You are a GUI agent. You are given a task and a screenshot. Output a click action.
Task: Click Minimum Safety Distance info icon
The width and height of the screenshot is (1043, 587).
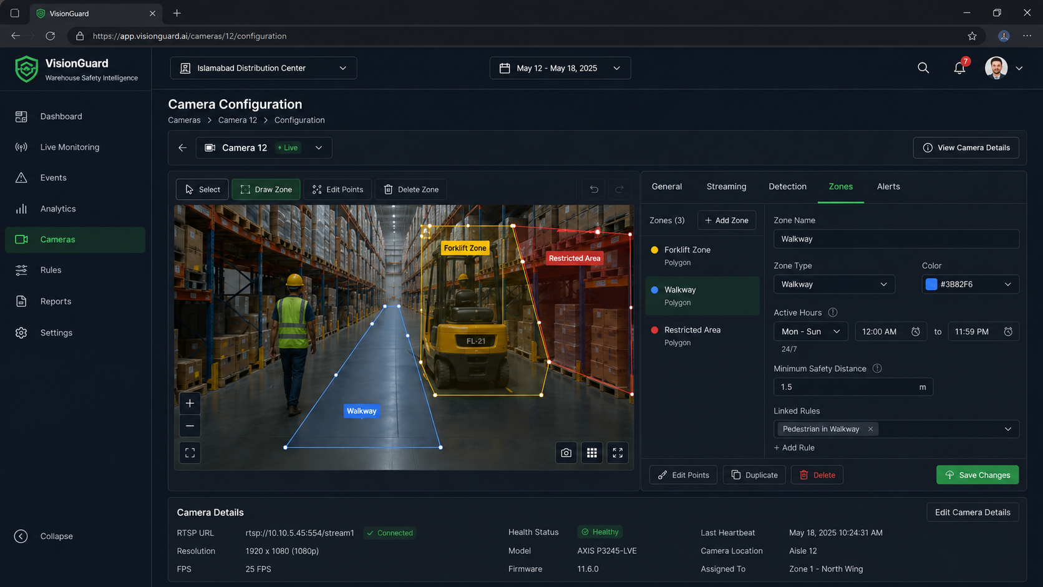pyautogui.click(x=877, y=369)
